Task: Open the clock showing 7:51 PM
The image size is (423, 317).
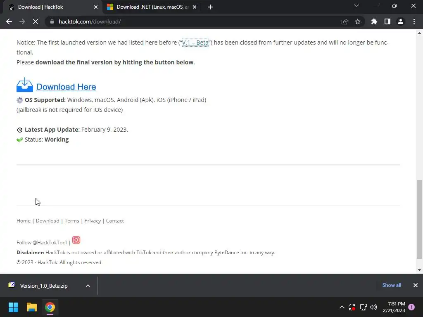Action: (x=394, y=307)
